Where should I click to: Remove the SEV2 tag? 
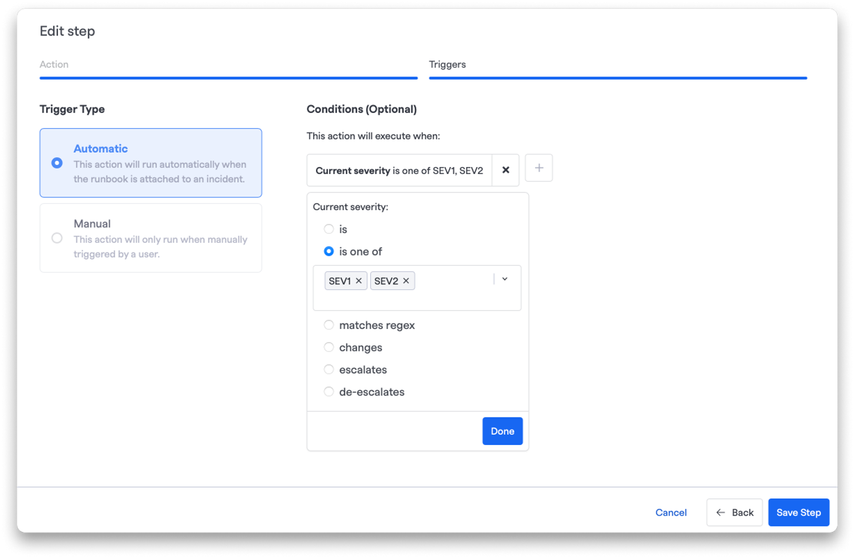[406, 281]
